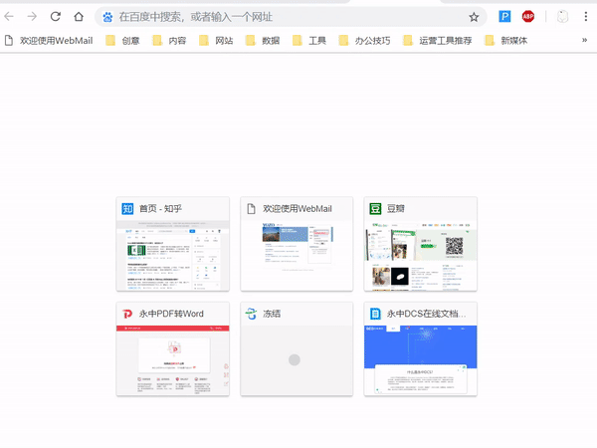Open the 数据 bookmark folder

tap(263, 41)
